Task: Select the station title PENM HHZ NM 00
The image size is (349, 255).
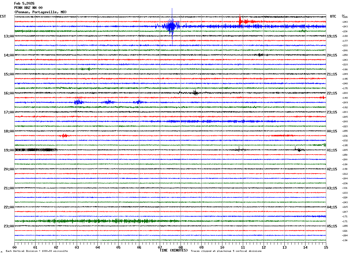Action: tap(28, 8)
